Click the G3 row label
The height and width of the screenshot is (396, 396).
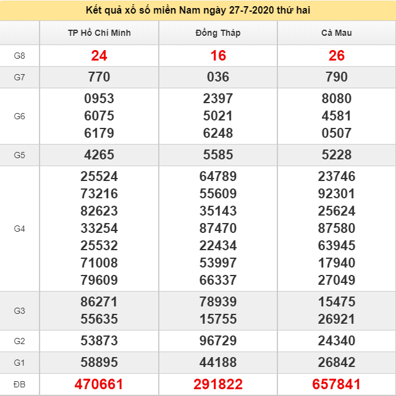pyautogui.click(x=19, y=311)
